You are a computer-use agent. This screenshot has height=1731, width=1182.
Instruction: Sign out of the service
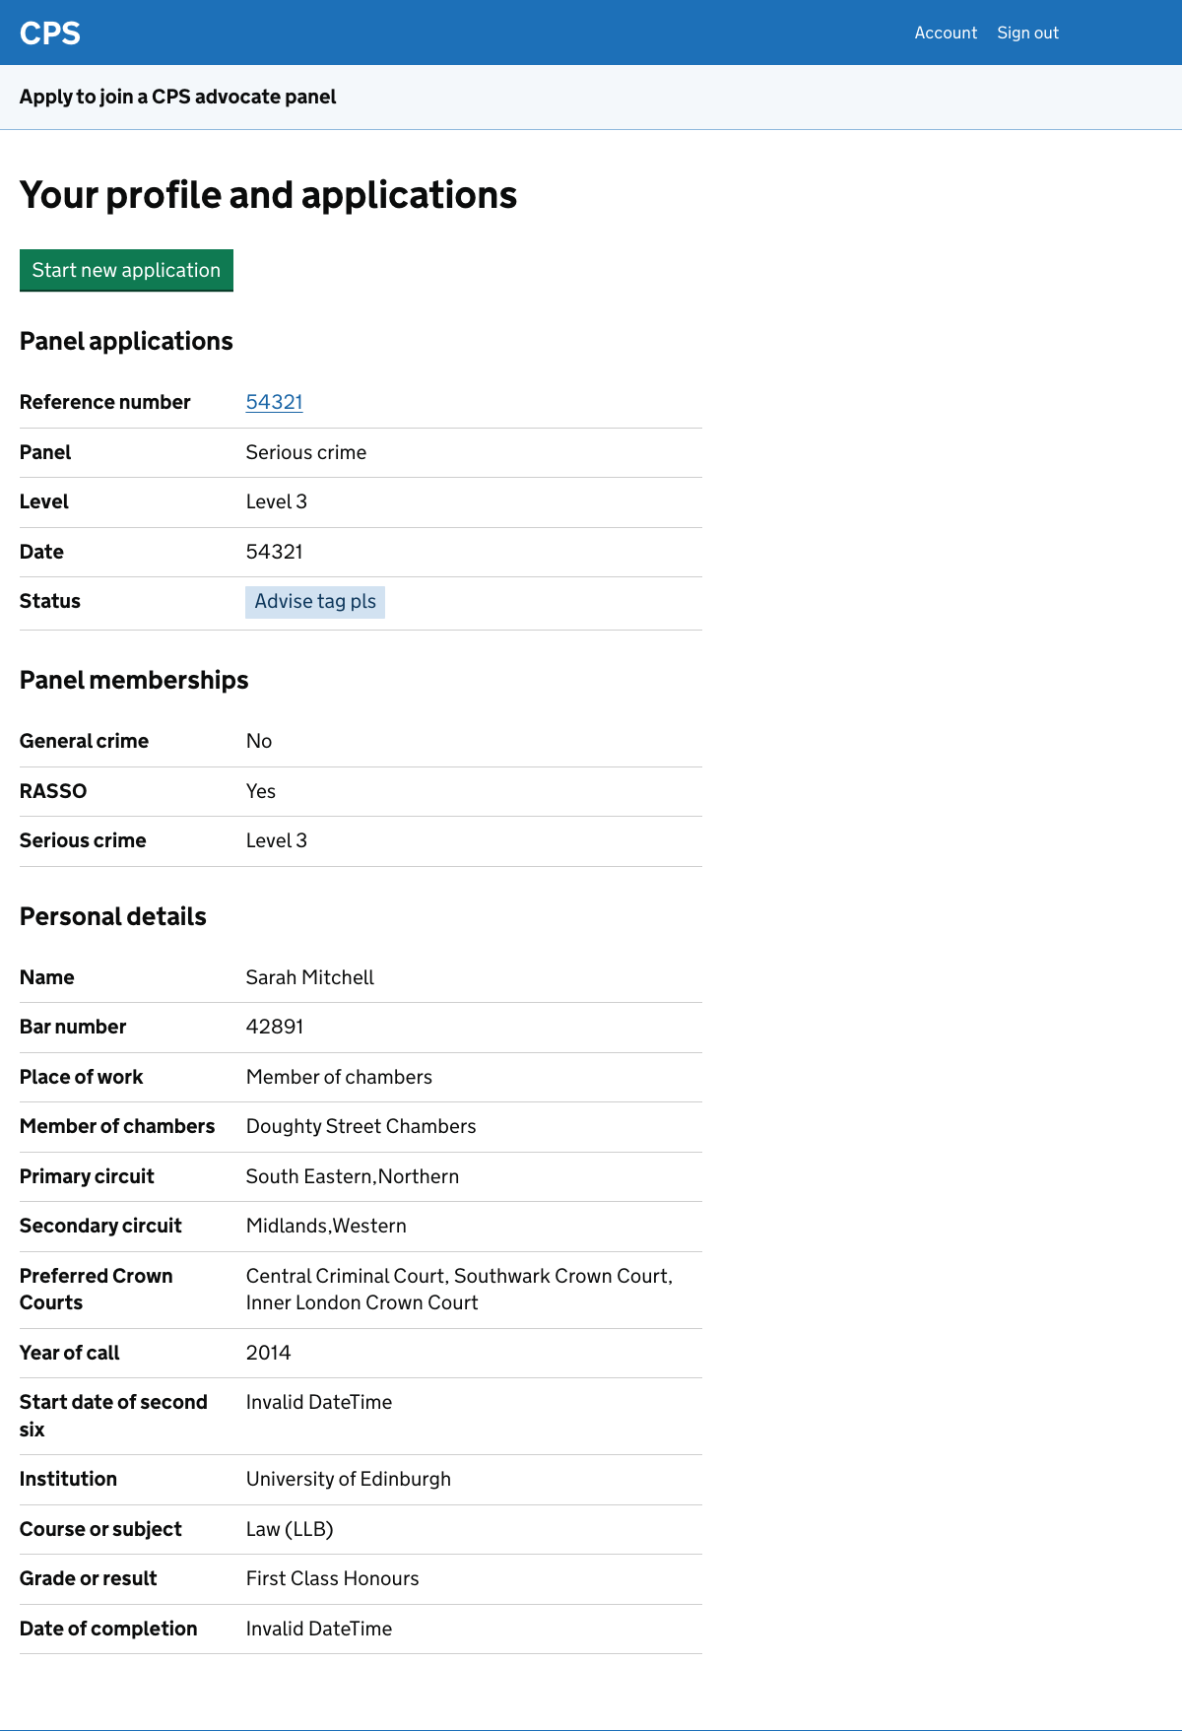pyautogui.click(x=1027, y=33)
